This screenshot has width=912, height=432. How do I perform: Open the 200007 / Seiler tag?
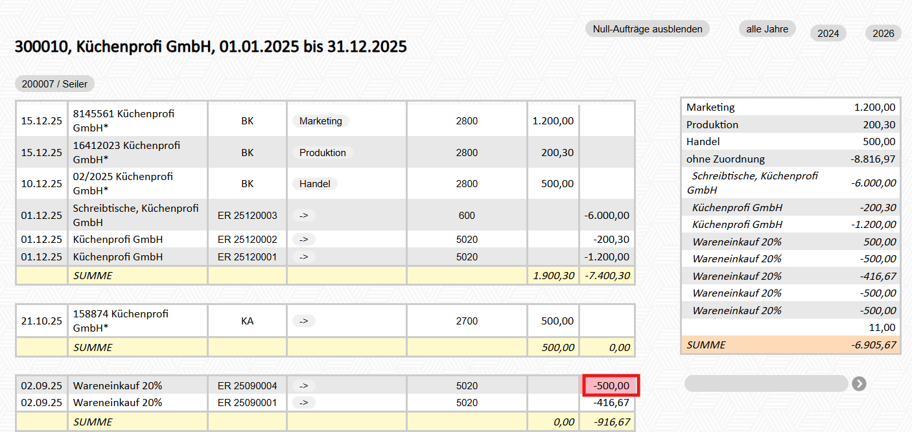click(55, 84)
